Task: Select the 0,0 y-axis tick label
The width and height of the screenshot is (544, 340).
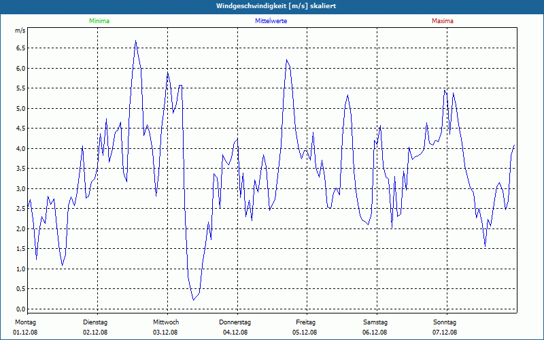Action: [x=20, y=309]
